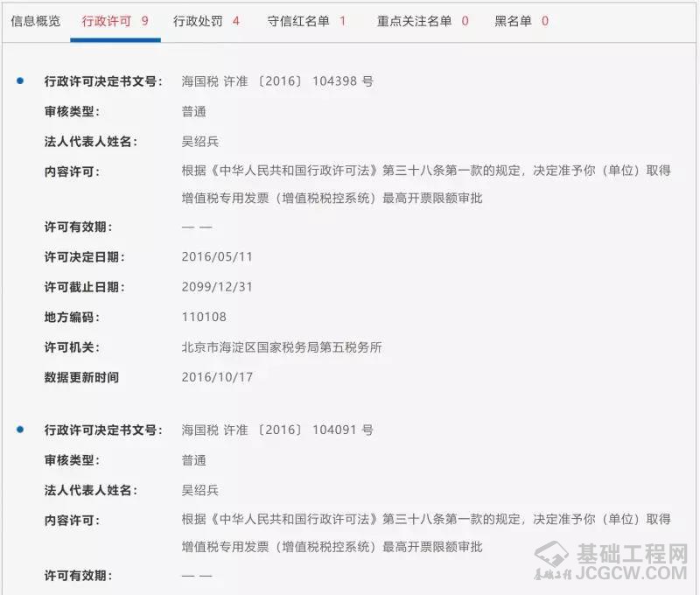
Task: Click the local code 110108
Action: point(204,318)
